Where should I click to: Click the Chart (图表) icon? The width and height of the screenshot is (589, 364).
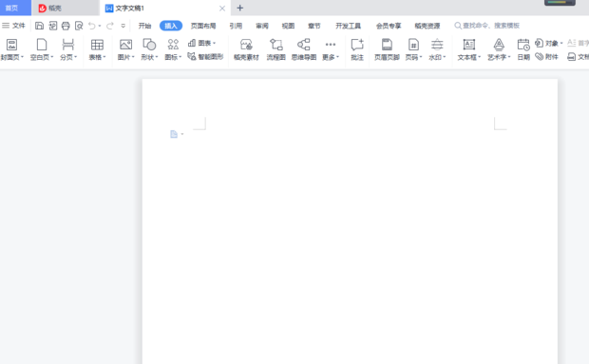(192, 43)
